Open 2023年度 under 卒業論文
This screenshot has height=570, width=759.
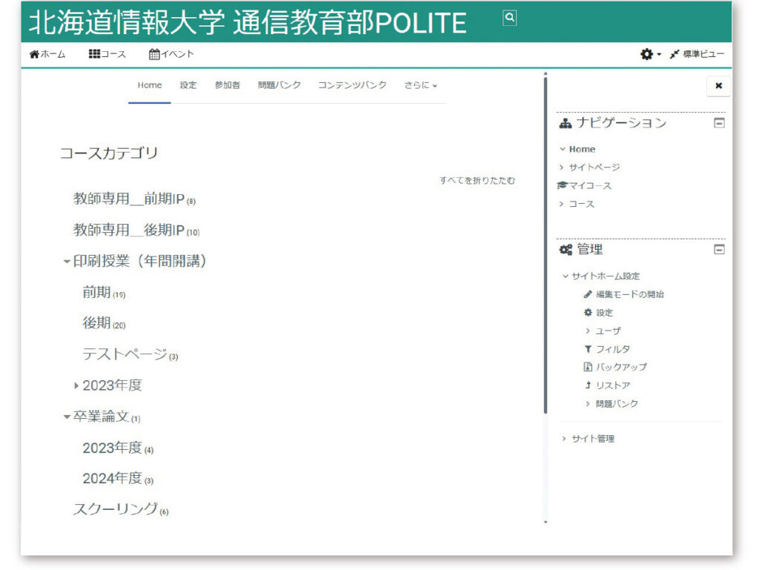(113, 448)
